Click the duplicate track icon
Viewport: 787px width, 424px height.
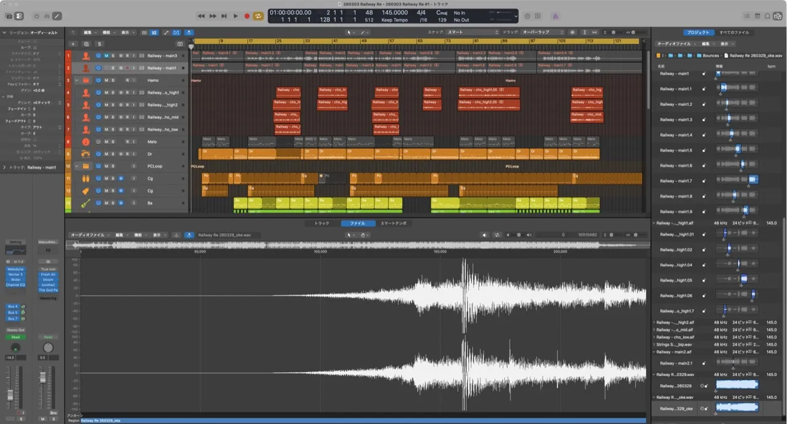click(86, 44)
